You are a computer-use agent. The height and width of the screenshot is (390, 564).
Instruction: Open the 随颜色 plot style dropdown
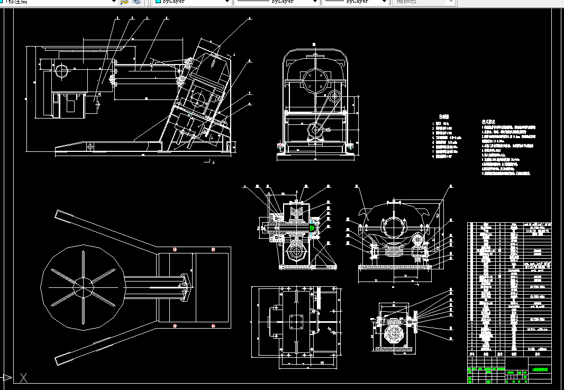pyautogui.click(x=424, y=2)
